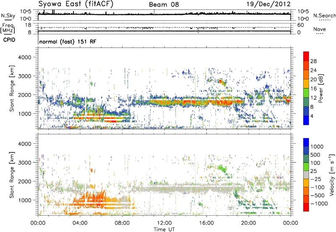This screenshot has width=336, height=232.
Task: Click the "18" frequency axis tick label
Action: (28, 25)
